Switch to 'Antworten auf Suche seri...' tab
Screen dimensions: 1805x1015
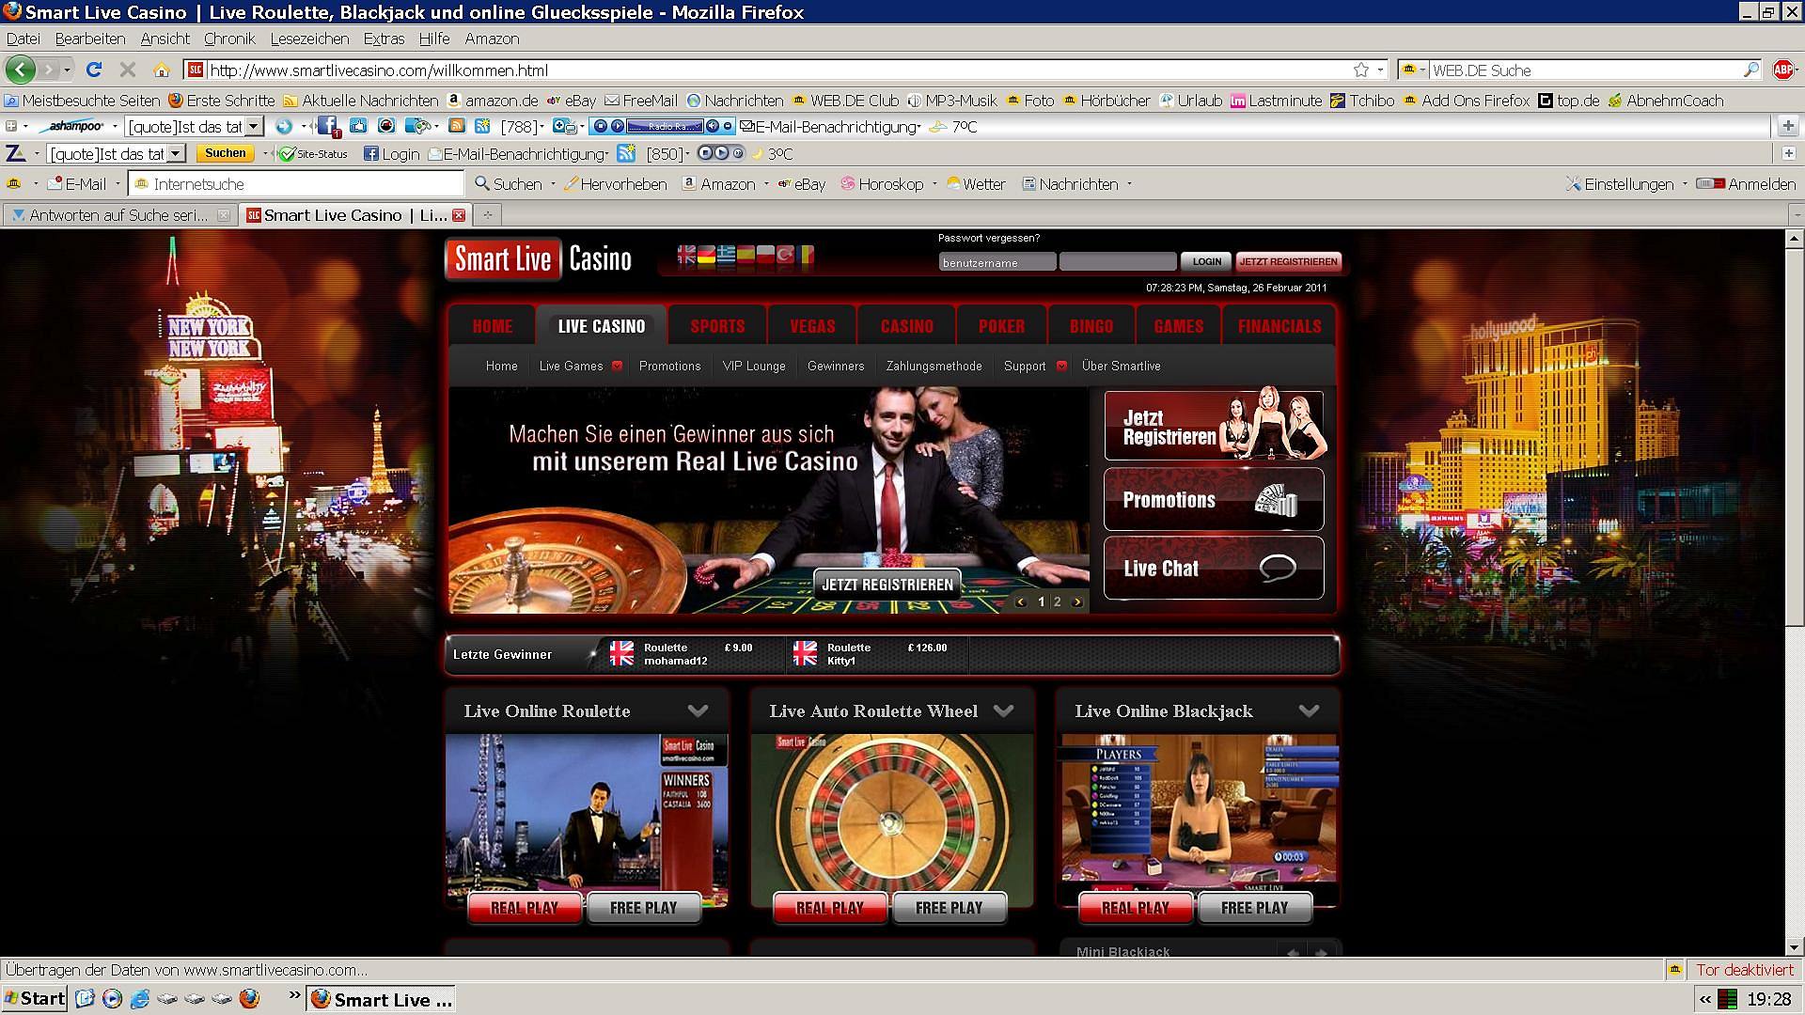tap(118, 215)
